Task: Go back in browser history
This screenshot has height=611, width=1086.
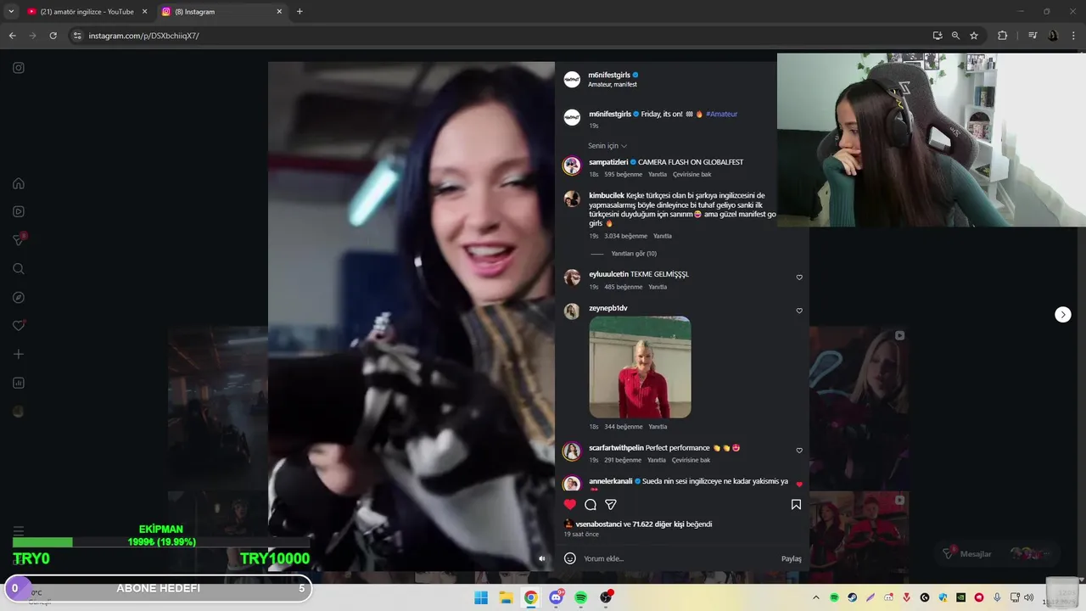Action: [x=12, y=36]
